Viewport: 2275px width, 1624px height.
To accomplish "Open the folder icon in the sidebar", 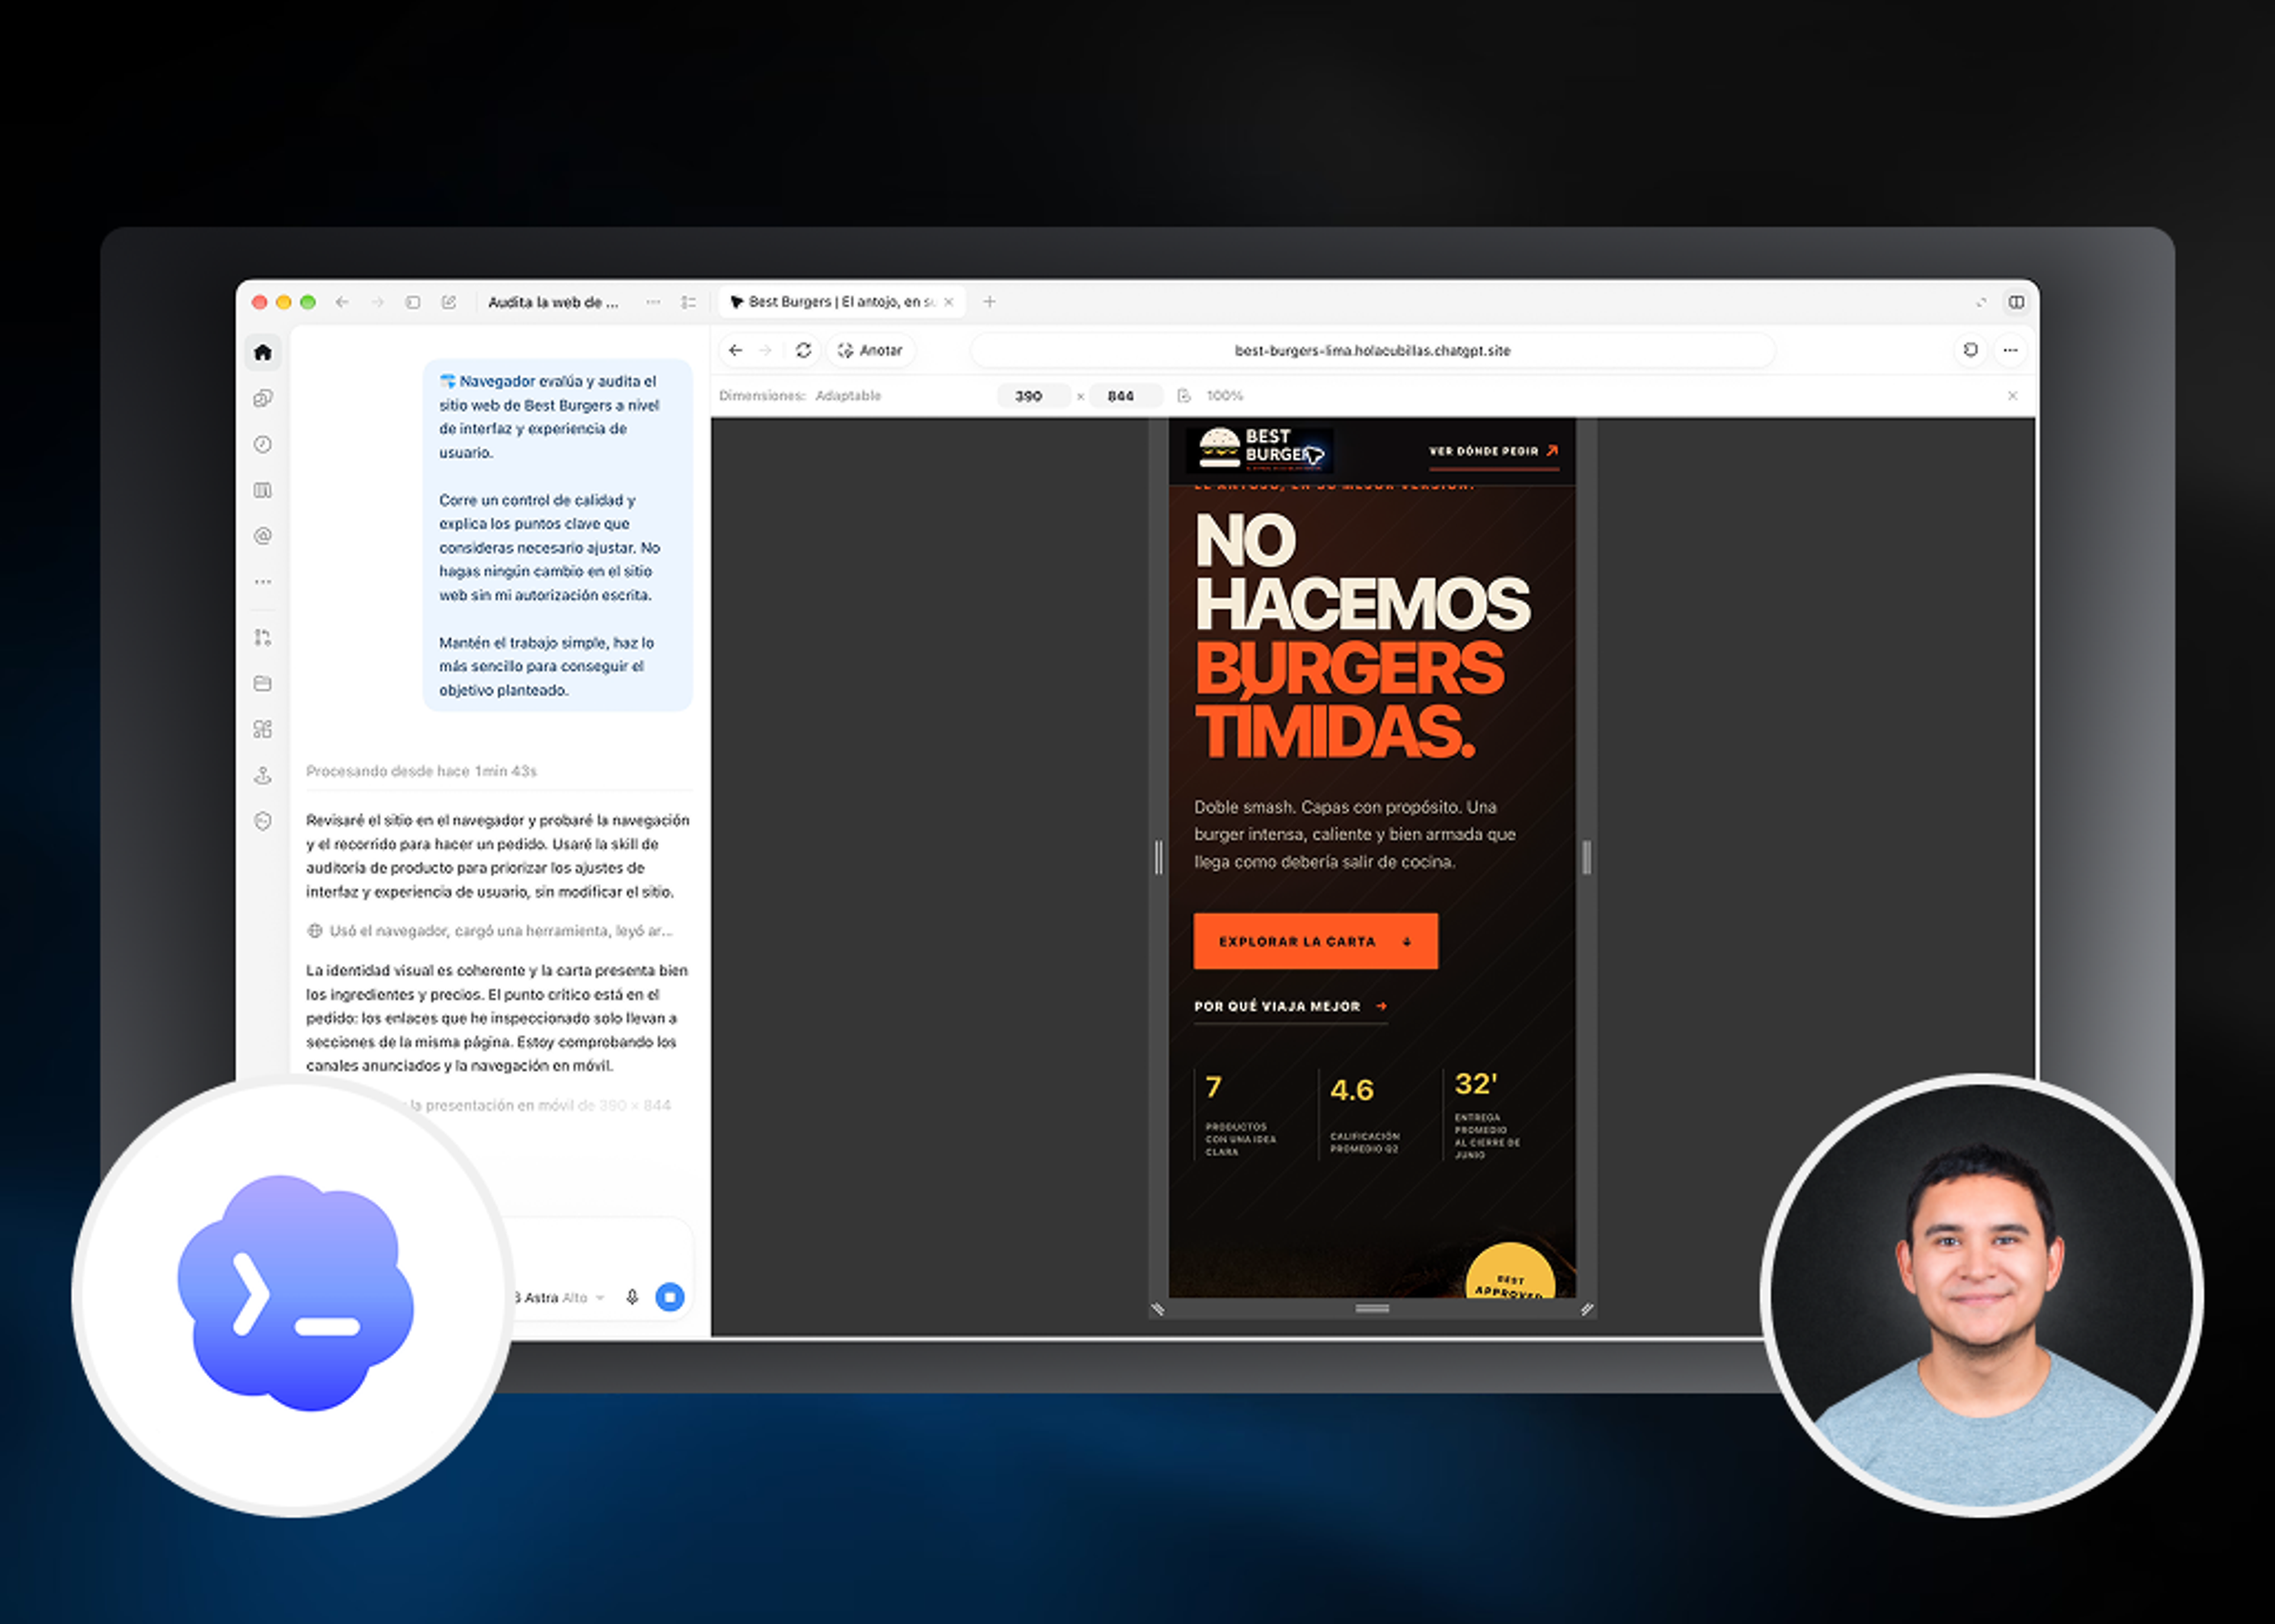I will [263, 683].
